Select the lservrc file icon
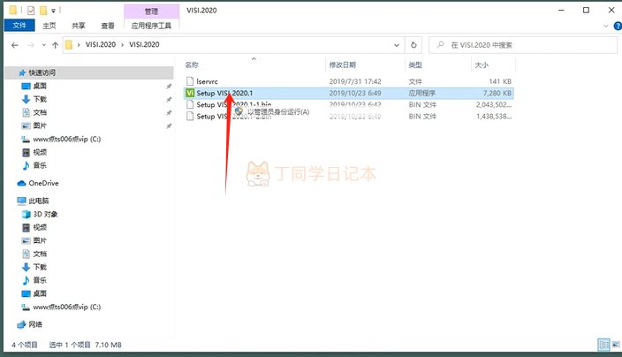The width and height of the screenshot is (622, 357). pos(190,80)
